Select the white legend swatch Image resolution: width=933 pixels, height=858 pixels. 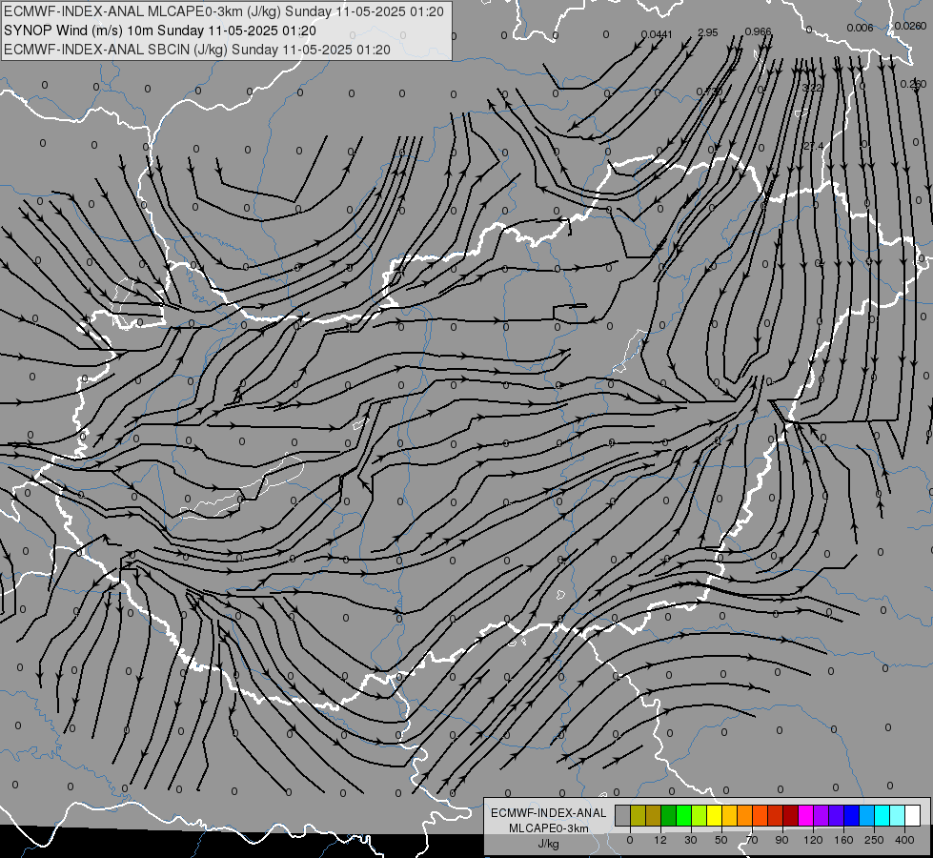(x=913, y=815)
